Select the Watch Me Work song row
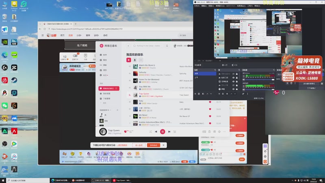 [160, 66]
